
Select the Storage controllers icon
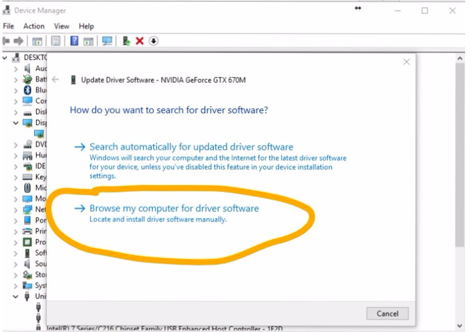(27, 274)
